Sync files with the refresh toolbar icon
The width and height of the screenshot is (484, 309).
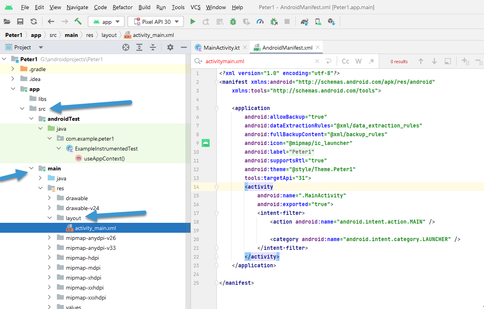34,22
